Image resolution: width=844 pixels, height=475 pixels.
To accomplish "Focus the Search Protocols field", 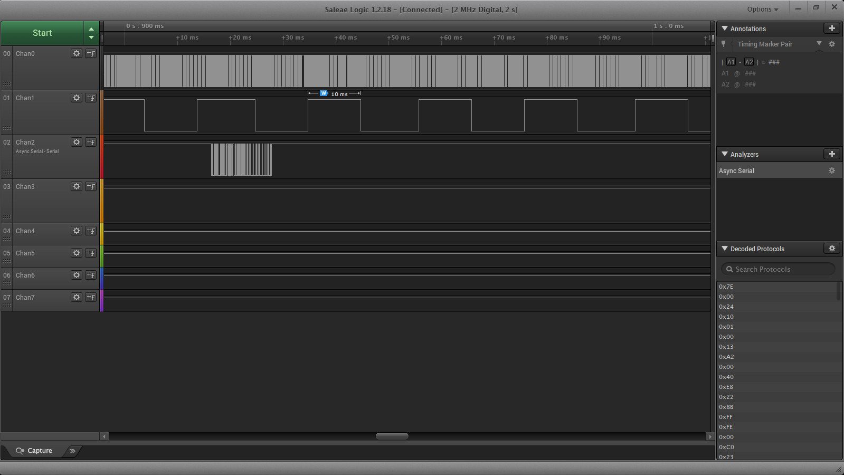I will (x=778, y=269).
